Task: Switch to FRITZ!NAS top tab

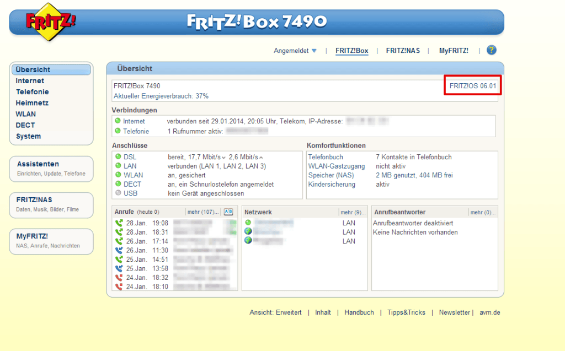Action: [403, 51]
